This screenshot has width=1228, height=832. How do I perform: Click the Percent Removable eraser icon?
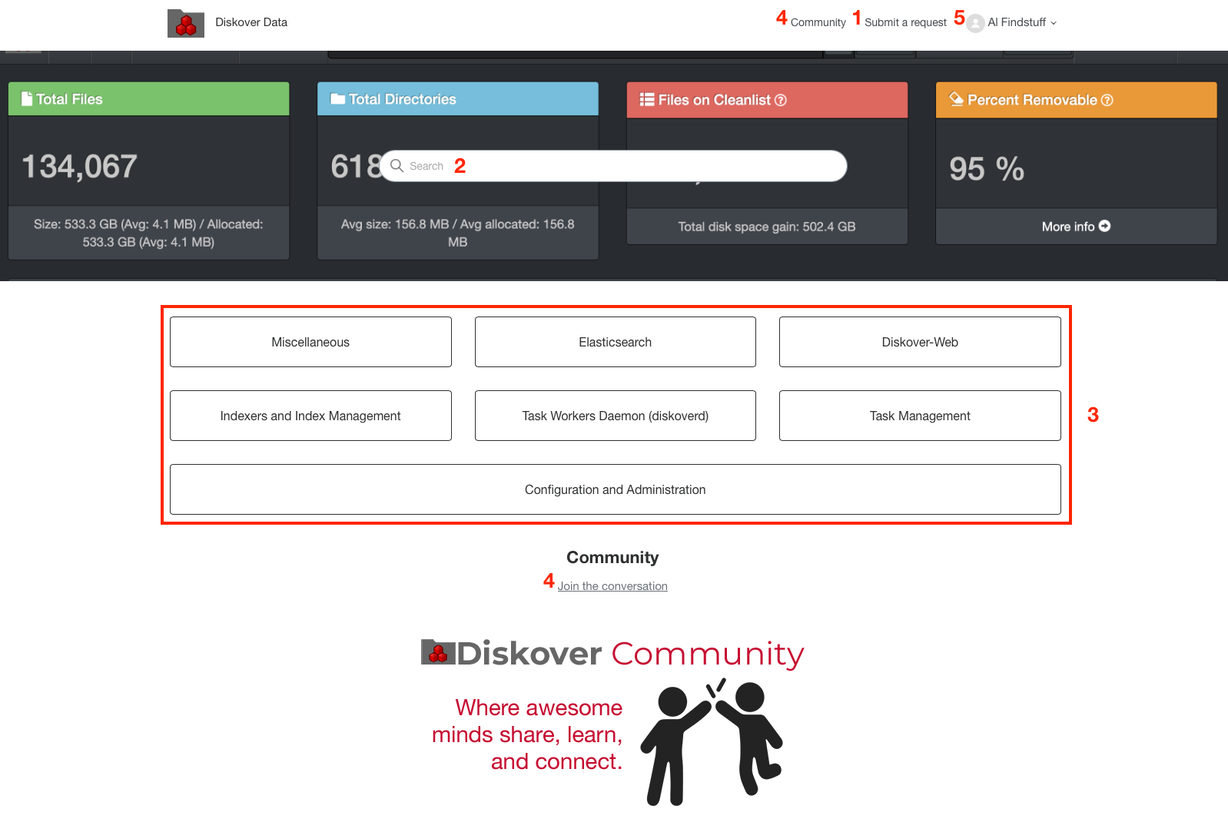pos(956,99)
